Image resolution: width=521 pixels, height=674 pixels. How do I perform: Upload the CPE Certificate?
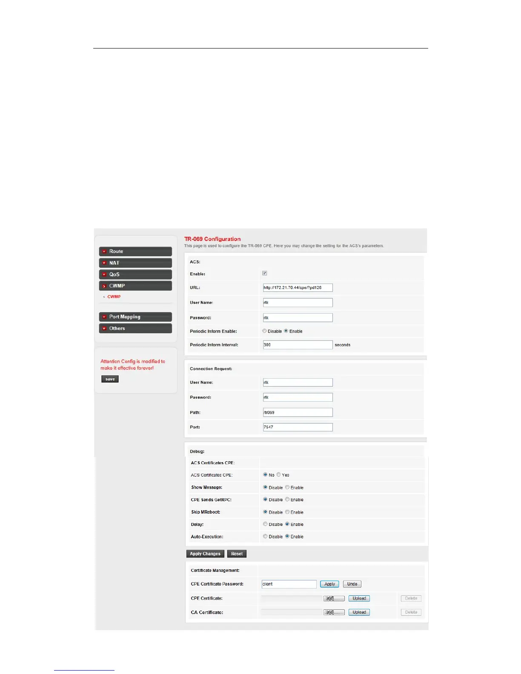pos(359,599)
